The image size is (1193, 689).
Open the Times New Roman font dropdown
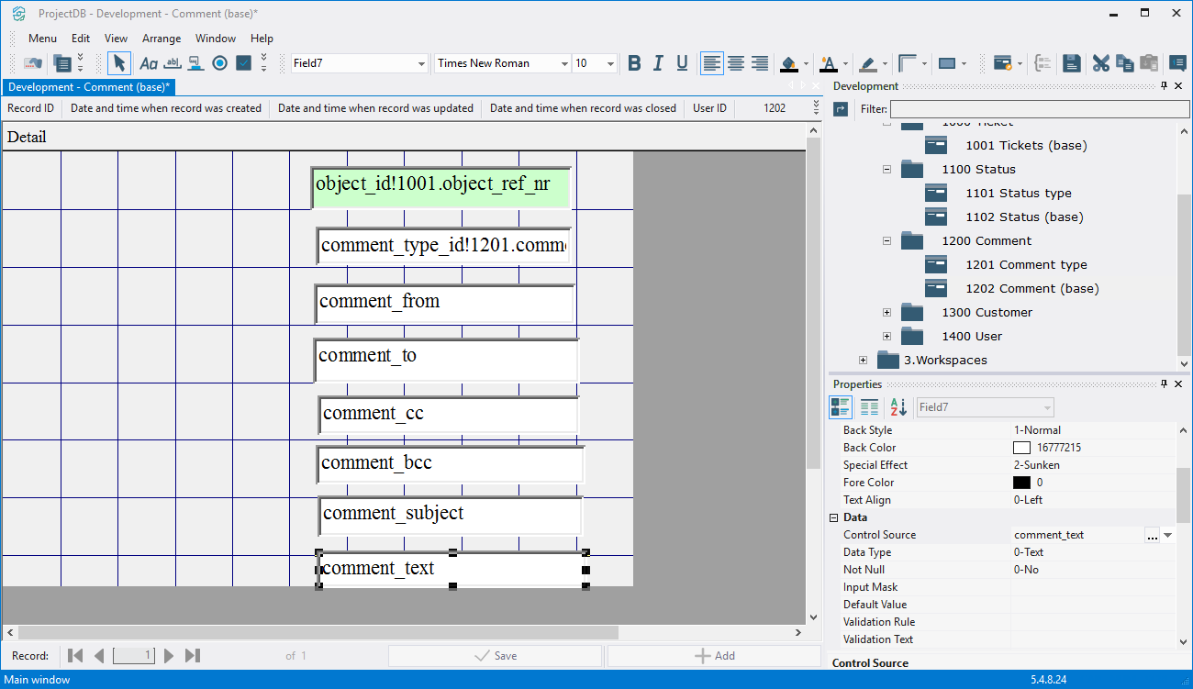pos(564,63)
